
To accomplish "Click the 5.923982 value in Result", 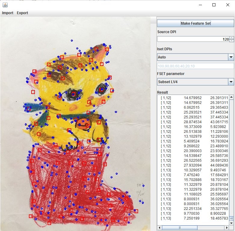I will tap(218, 127).
